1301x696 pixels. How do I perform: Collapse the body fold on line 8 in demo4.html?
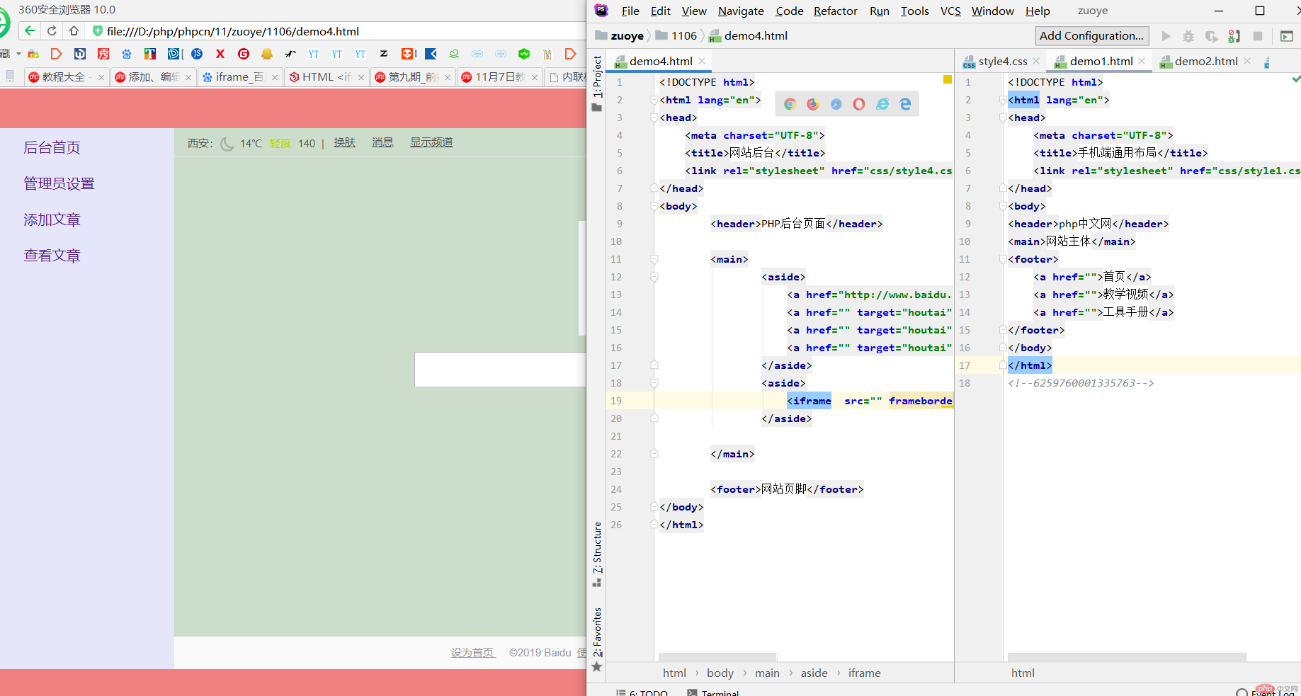(x=654, y=206)
